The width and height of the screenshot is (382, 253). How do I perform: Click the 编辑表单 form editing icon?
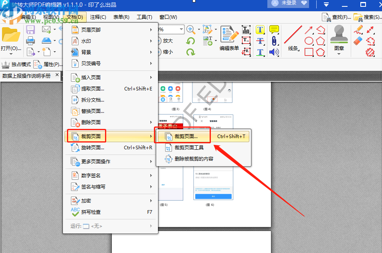[229, 36]
